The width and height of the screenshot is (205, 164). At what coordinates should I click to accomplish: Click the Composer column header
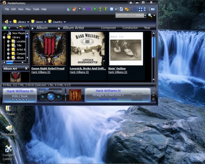[x=108, y=28]
